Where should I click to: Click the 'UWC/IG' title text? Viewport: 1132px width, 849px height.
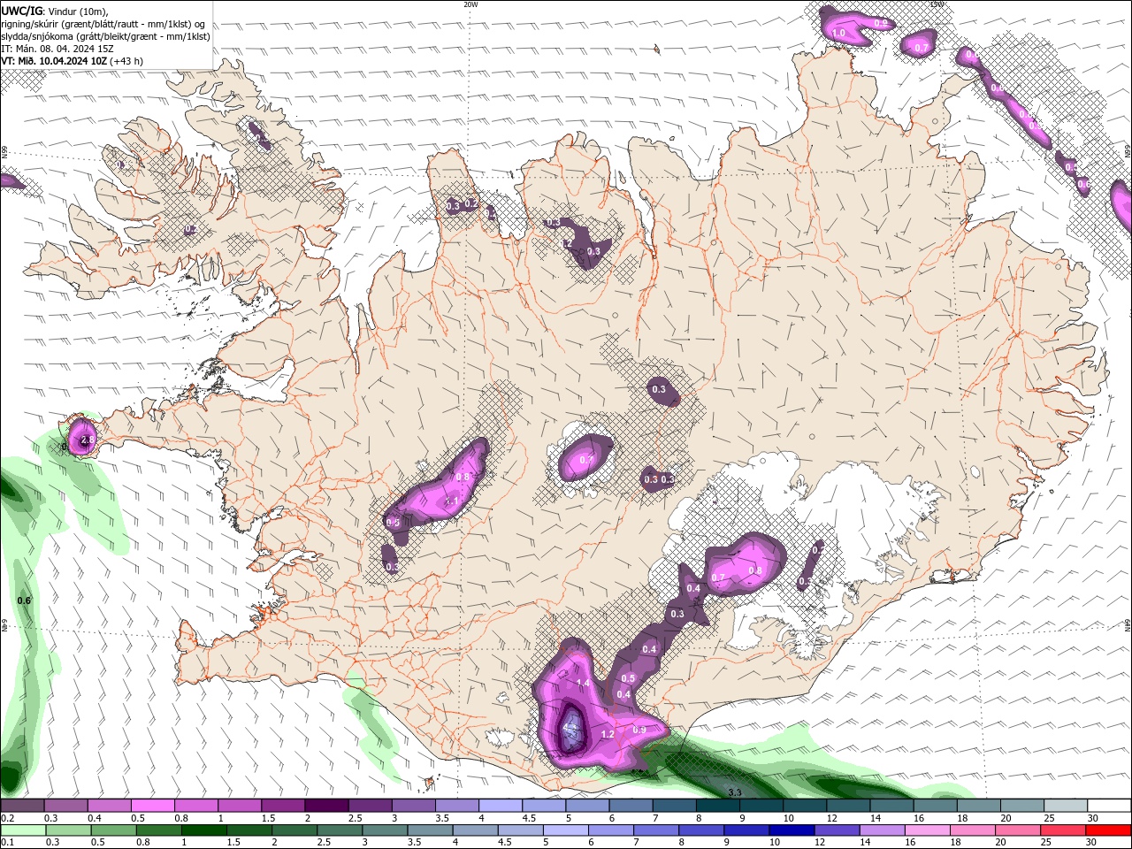pos(21,11)
